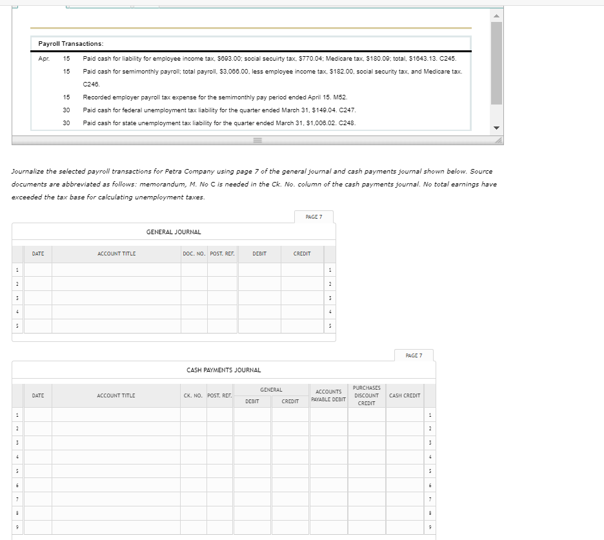Click the General Journal row 3 Credit field
Screen dimensions: 604x540
coord(302,298)
